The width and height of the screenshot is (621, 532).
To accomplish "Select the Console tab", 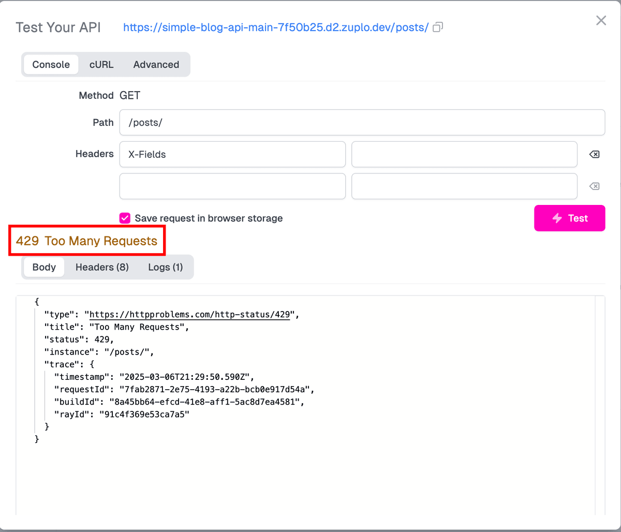I will 51,65.
